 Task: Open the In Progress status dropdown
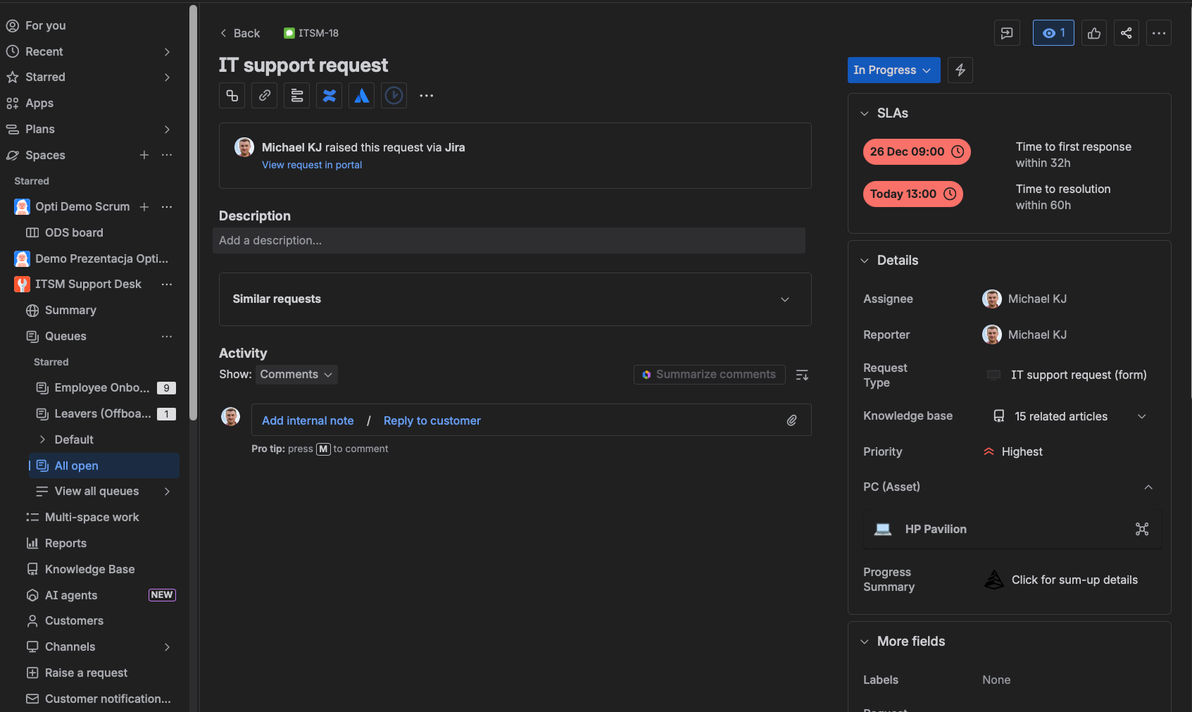[893, 70]
